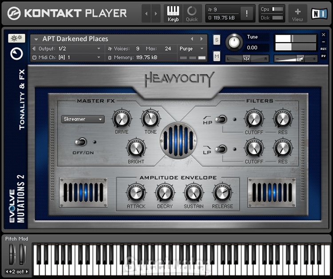This screenshot has width=333, height=279.
Task: Click the Mod wheel
Action: (22, 255)
